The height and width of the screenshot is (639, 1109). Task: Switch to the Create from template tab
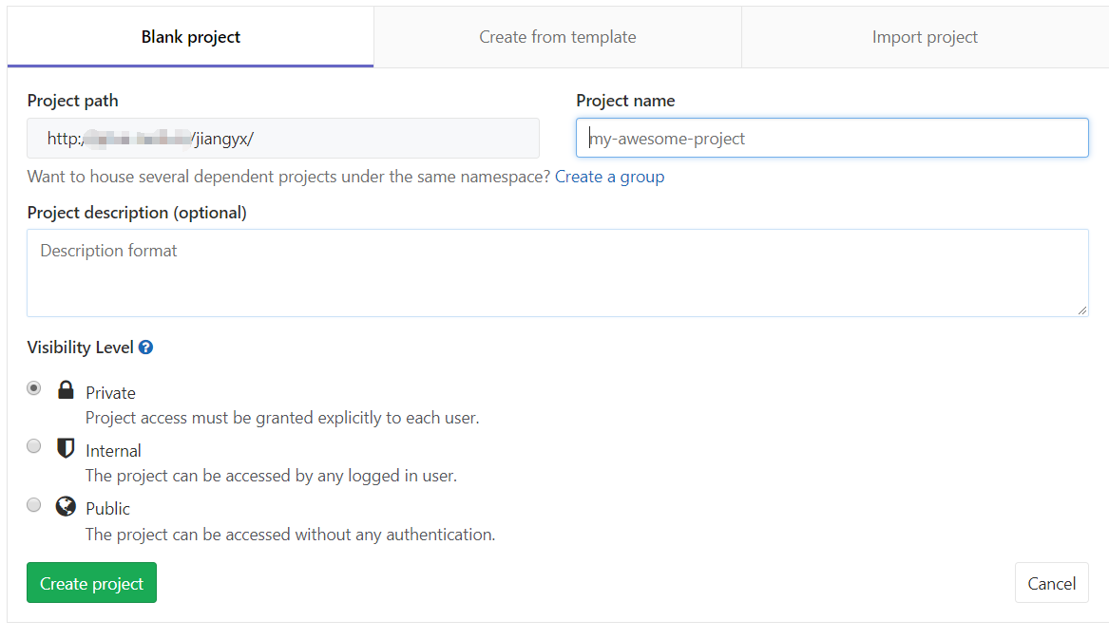pos(557,36)
